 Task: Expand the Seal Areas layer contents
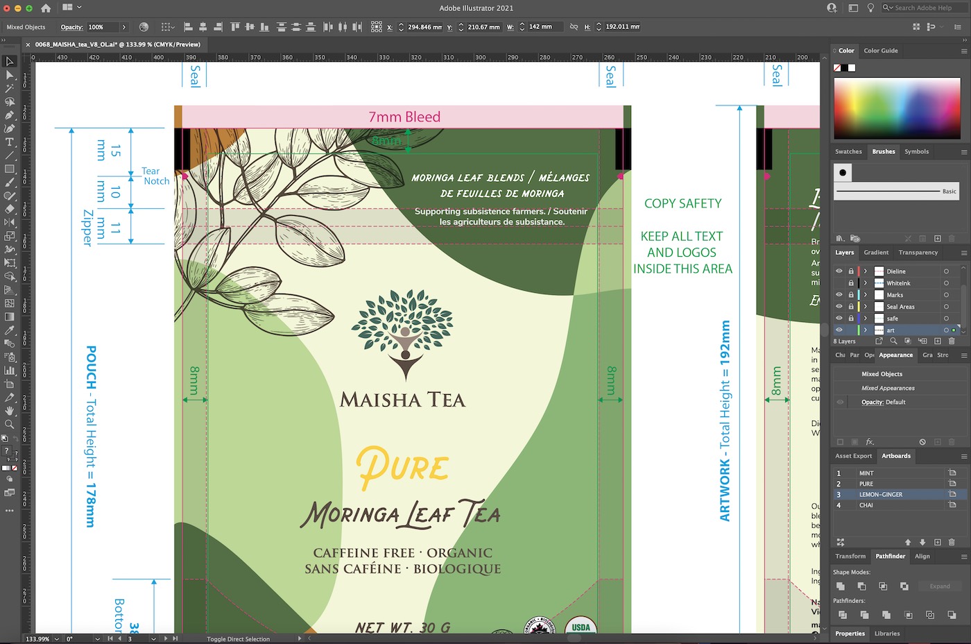[x=866, y=307]
